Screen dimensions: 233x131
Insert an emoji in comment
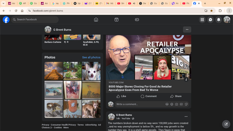pyautogui.click(x=172, y=104)
